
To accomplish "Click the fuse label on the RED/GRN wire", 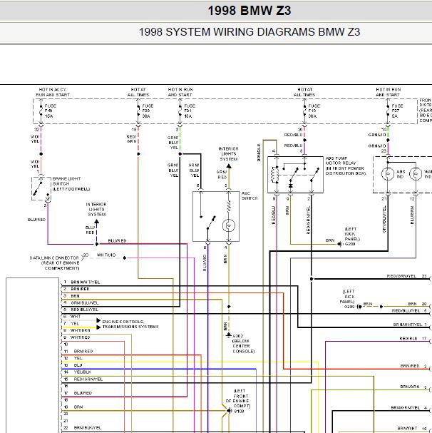I will point(148,111).
